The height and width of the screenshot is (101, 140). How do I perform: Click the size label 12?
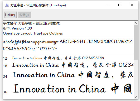click(5, 58)
